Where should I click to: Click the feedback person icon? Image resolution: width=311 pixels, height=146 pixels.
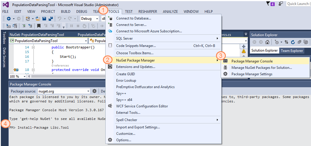pos(280,4)
